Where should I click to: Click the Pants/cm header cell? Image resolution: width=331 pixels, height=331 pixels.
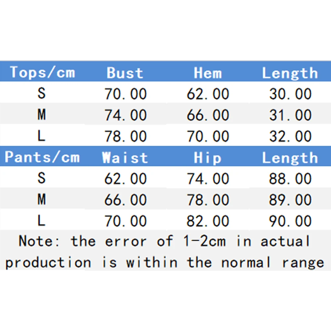pos(42,157)
